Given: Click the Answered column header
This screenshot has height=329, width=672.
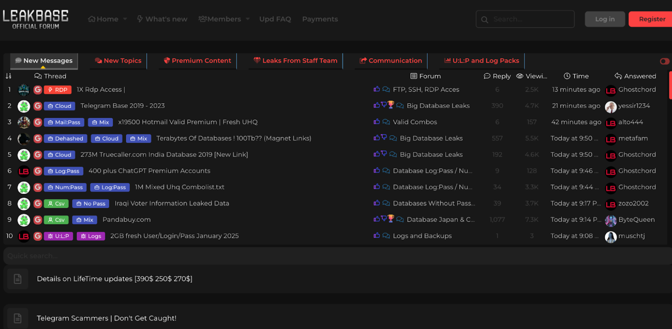Looking at the screenshot, I should pos(635,76).
